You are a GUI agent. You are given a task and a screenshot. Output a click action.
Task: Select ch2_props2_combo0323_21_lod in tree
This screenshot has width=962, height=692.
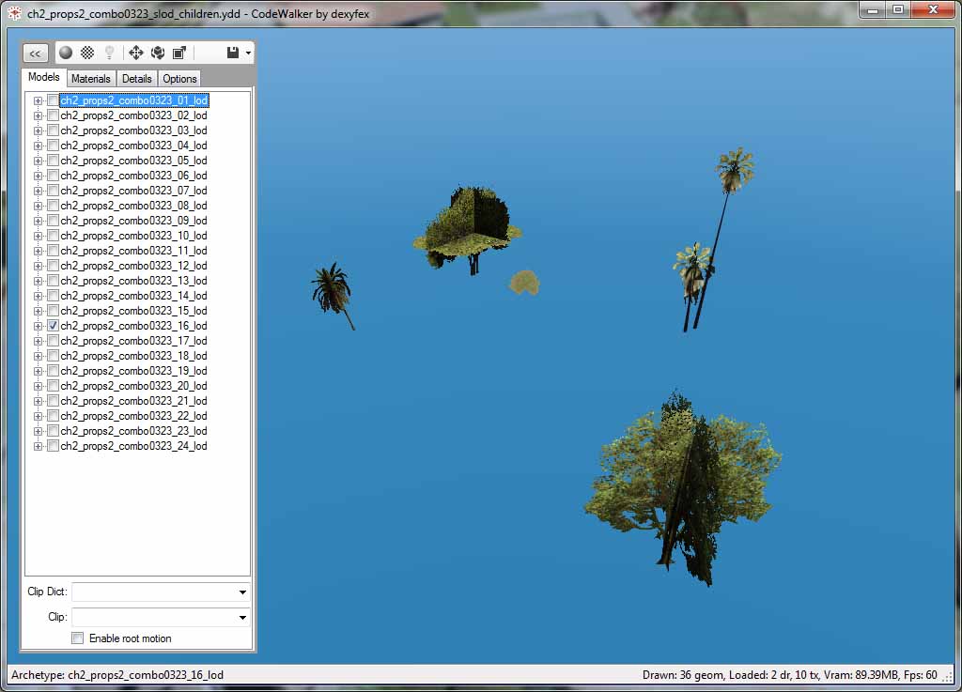[x=133, y=401]
